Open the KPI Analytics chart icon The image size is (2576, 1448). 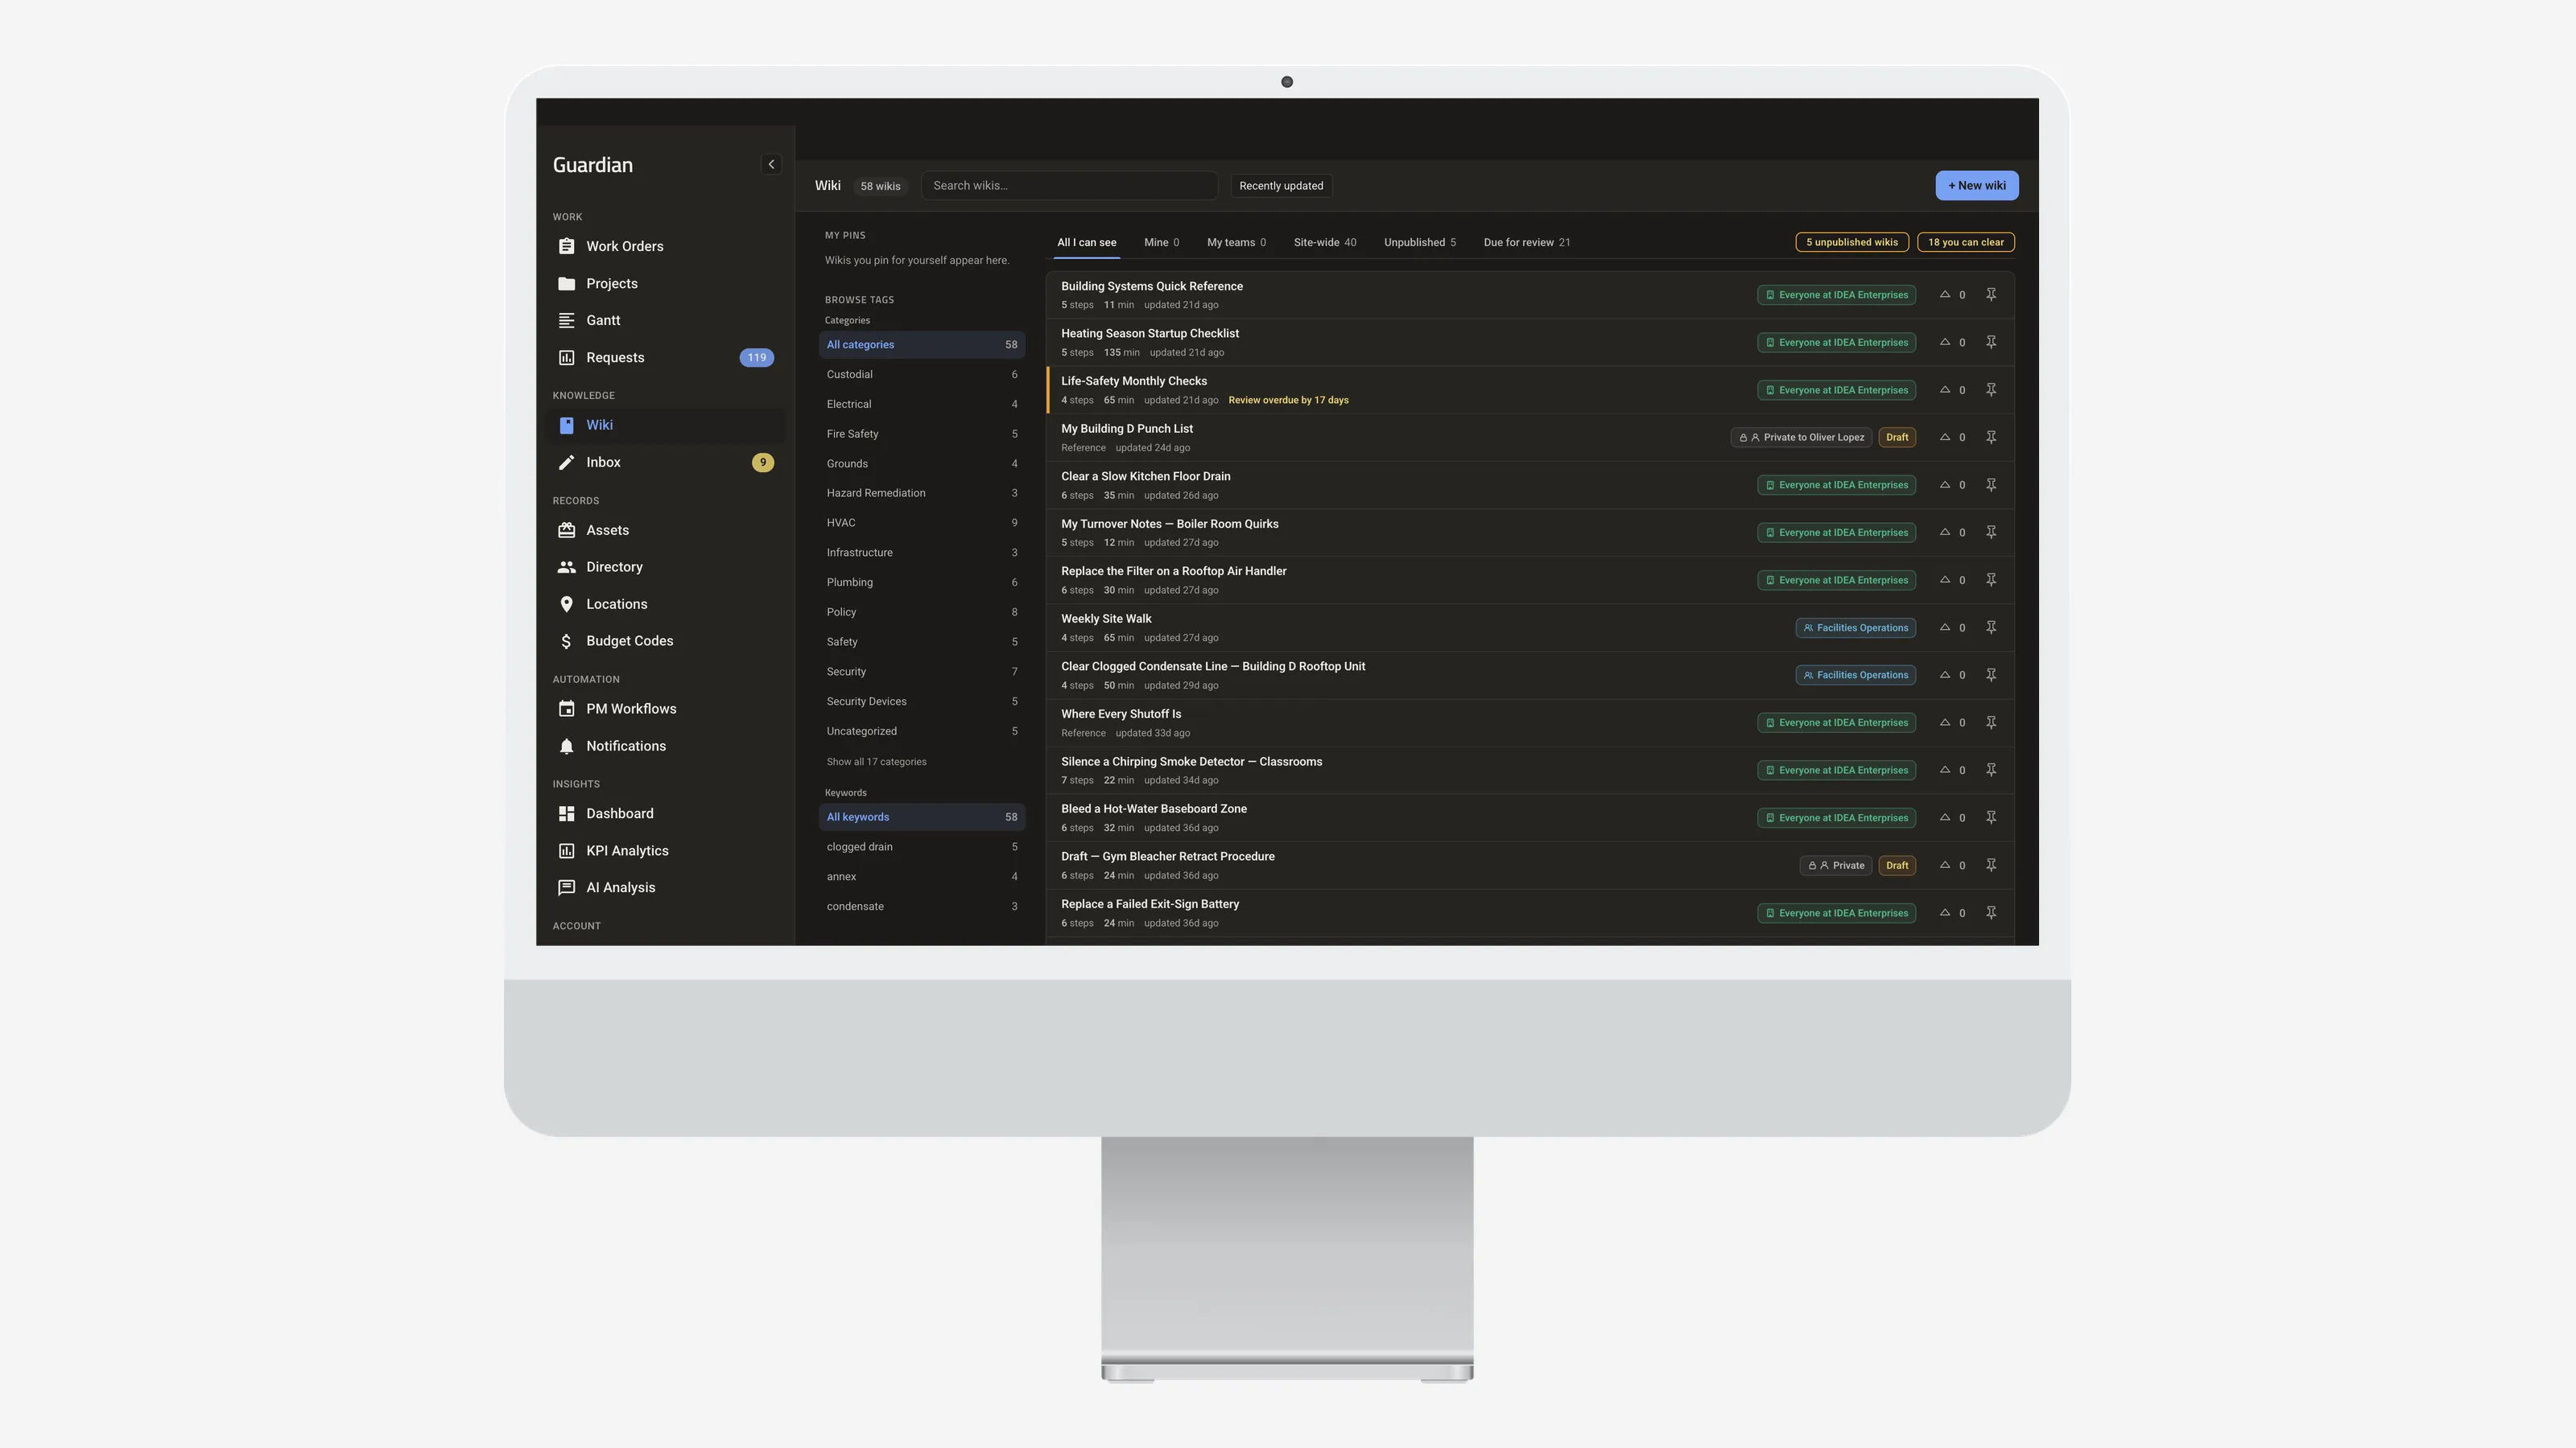pyautogui.click(x=566, y=851)
